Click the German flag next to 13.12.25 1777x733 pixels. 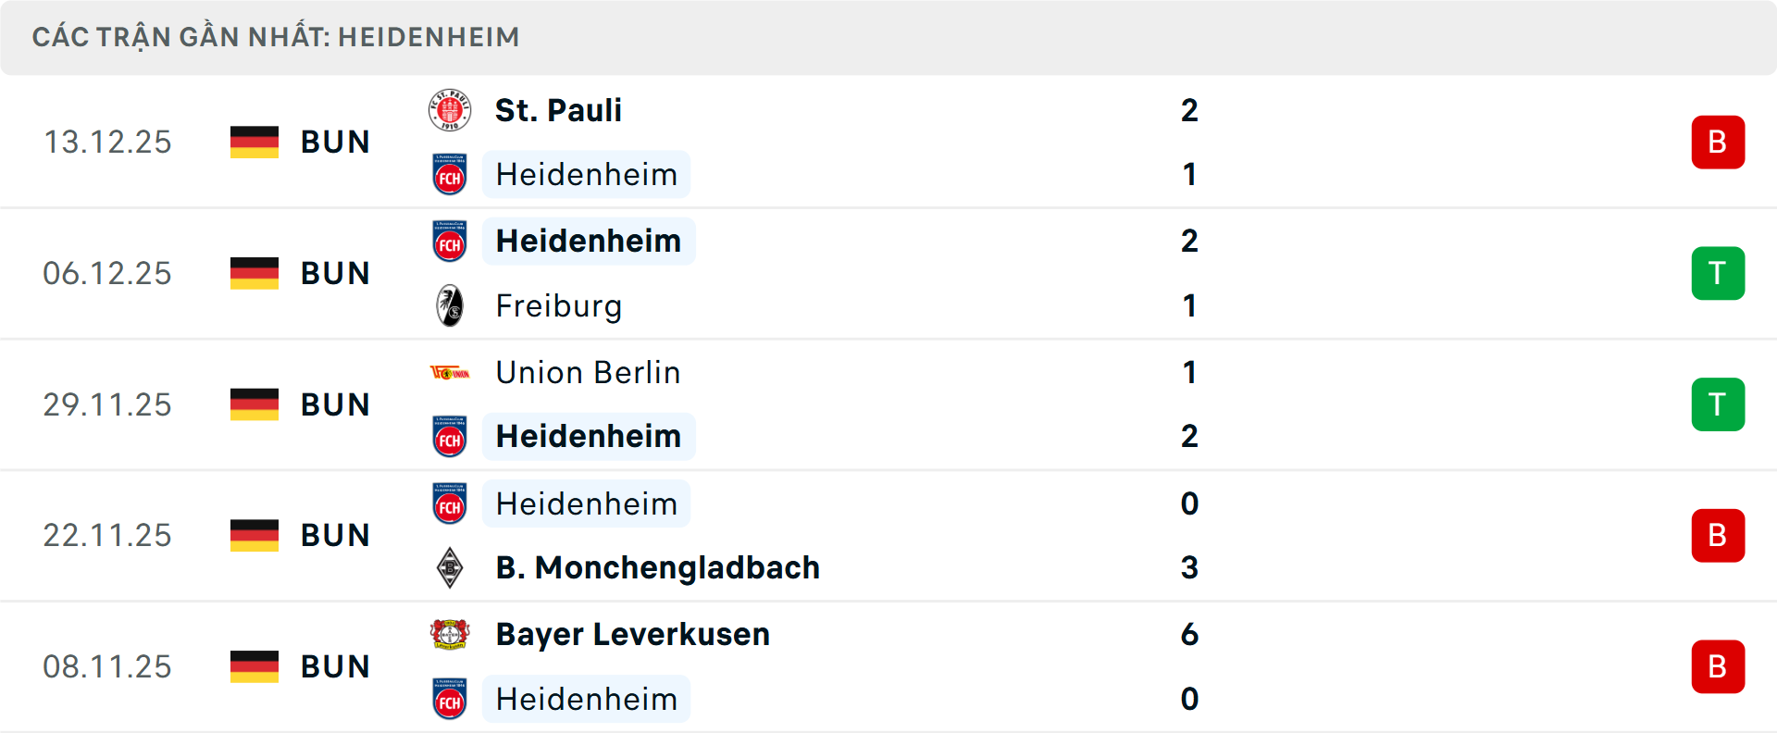coord(254,141)
